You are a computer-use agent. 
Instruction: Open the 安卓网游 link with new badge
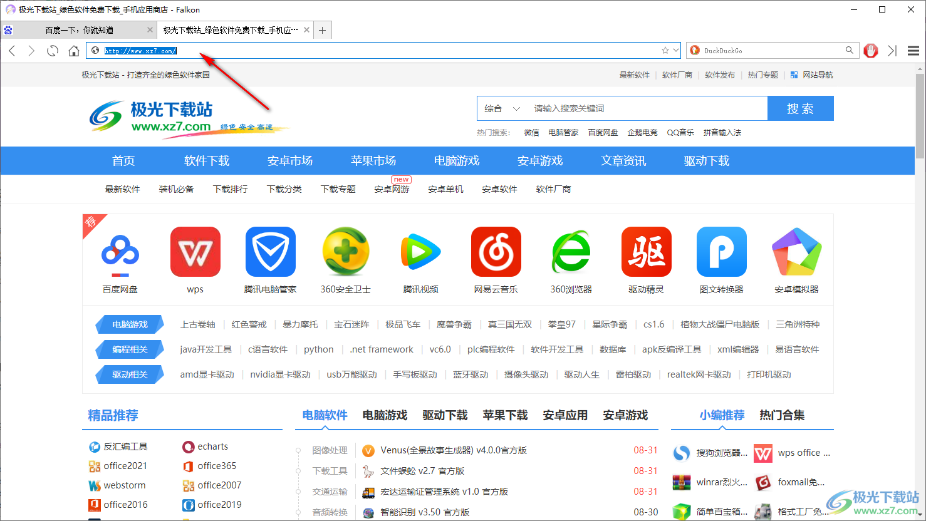click(x=392, y=189)
